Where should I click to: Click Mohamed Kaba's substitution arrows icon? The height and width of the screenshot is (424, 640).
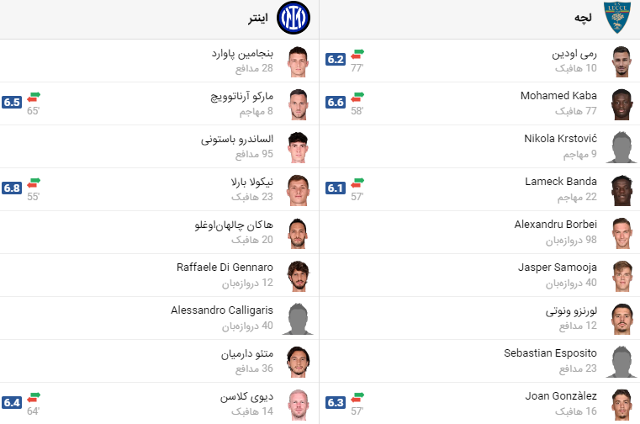pyautogui.click(x=357, y=98)
